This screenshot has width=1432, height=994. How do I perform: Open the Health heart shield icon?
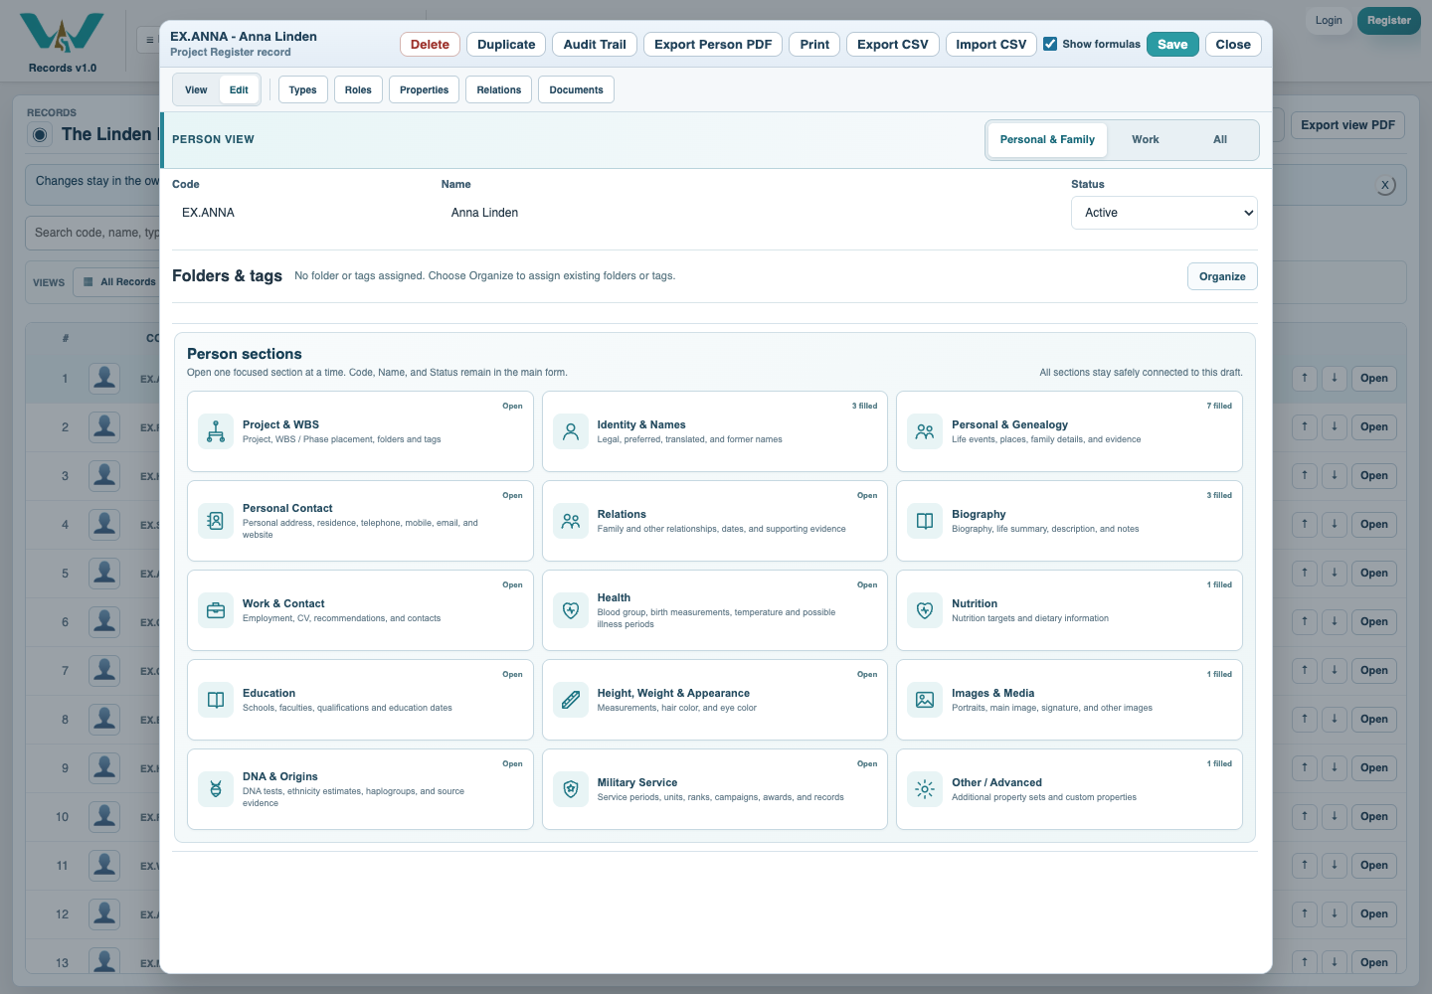click(571, 610)
